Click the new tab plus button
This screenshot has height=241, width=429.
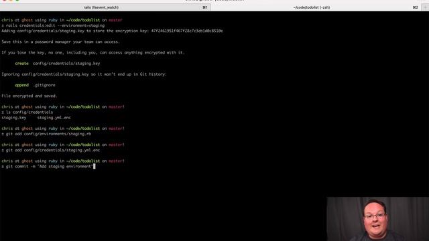(425, 7)
